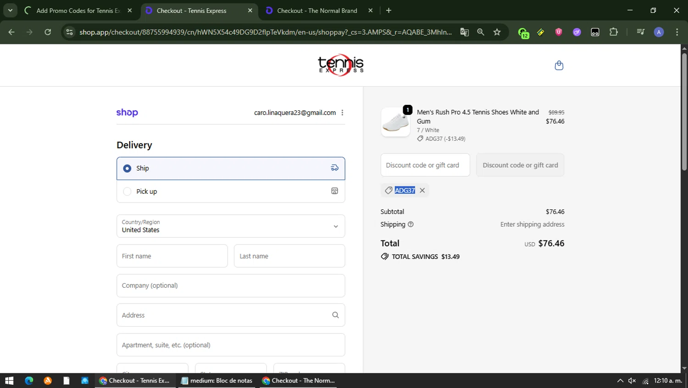Switch to Checkout - The Norm... taskbar window

(x=298, y=381)
